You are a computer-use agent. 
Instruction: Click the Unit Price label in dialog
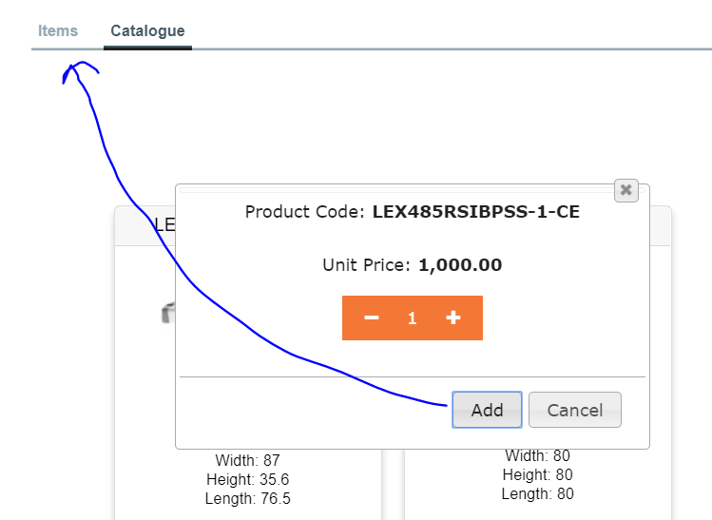(367, 265)
